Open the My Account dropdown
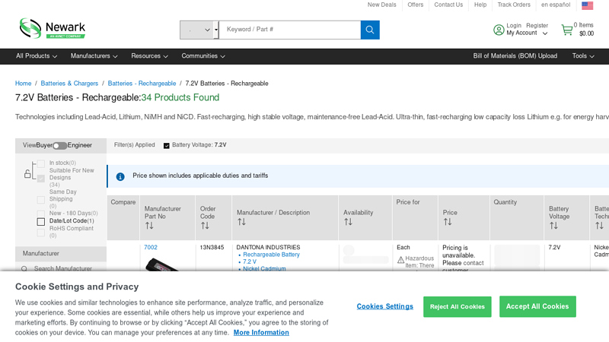 [x=527, y=33]
